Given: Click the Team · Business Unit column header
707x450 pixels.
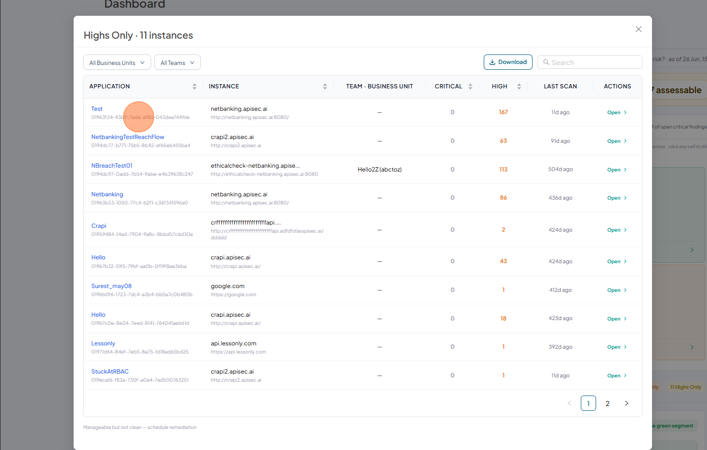Looking at the screenshot, I should point(380,86).
